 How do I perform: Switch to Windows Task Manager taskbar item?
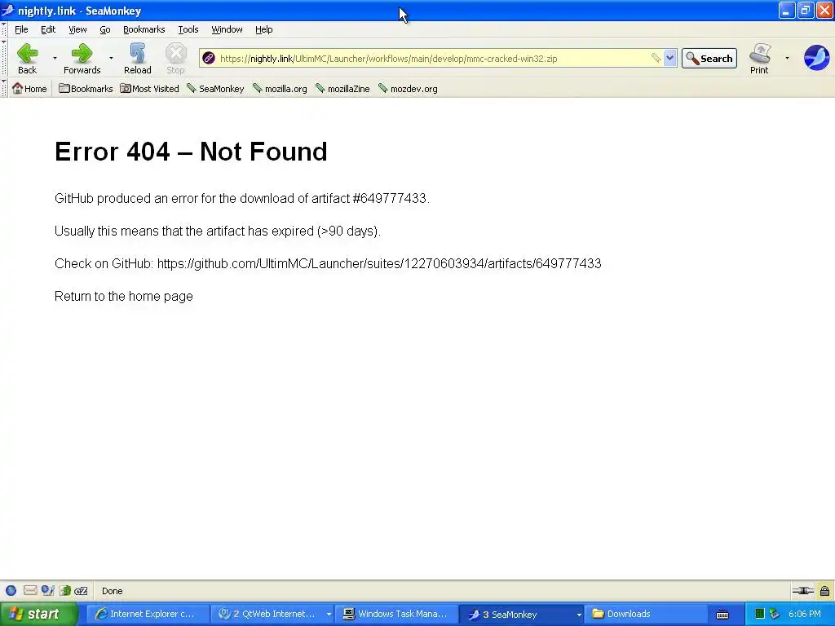click(395, 615)
